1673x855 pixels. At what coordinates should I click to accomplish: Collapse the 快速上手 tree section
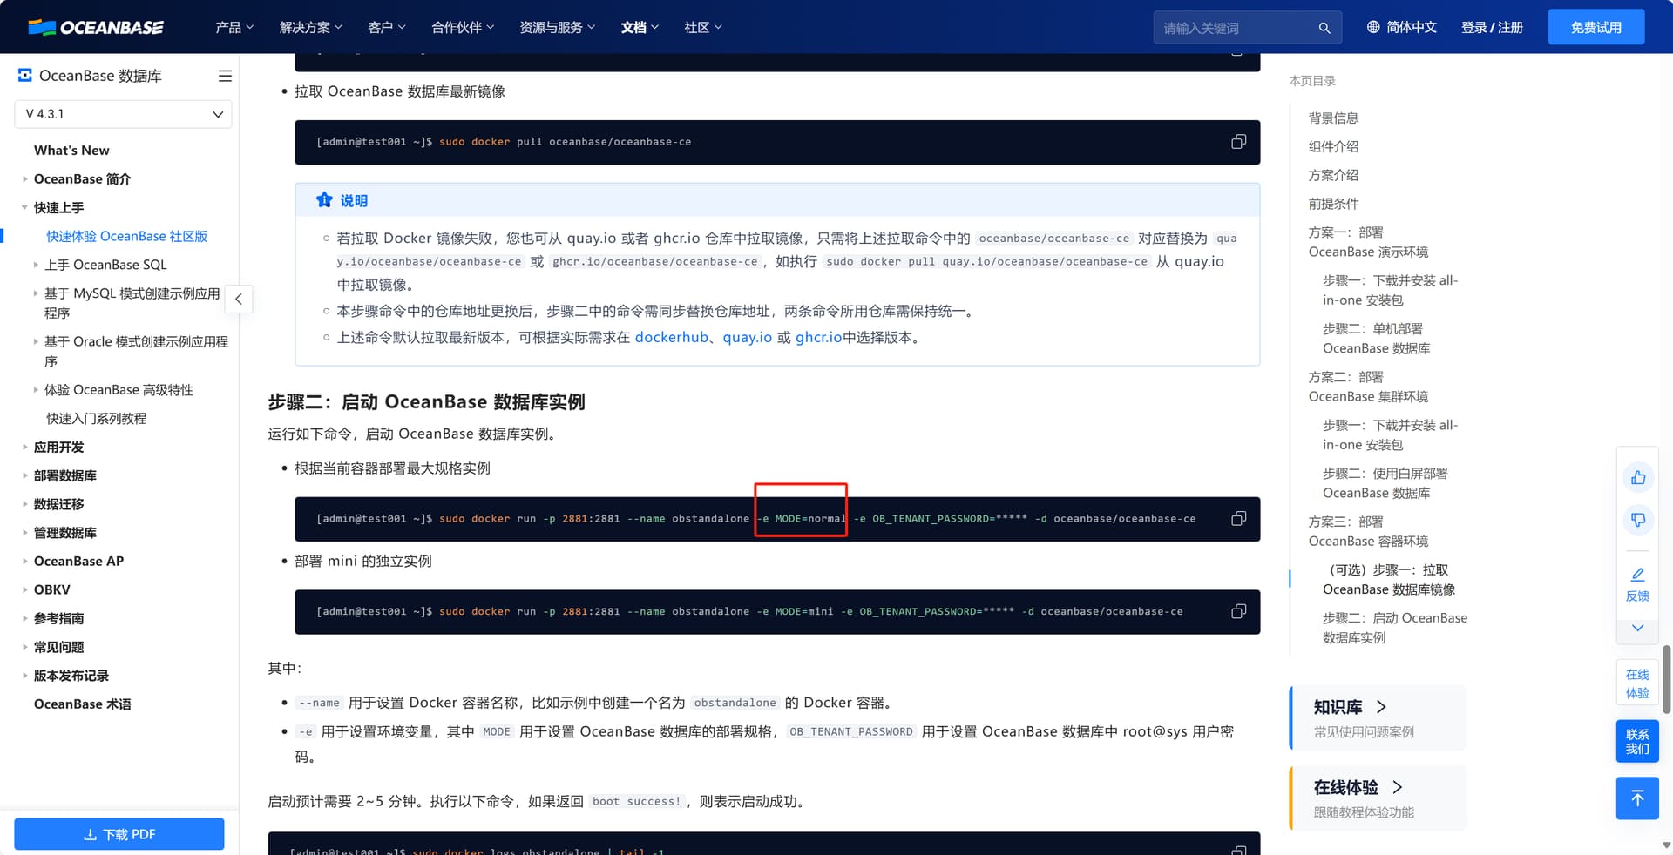click(24, 208)
